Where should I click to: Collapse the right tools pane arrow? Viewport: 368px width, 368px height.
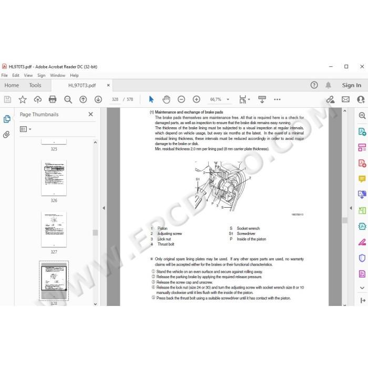pos(351,208)
